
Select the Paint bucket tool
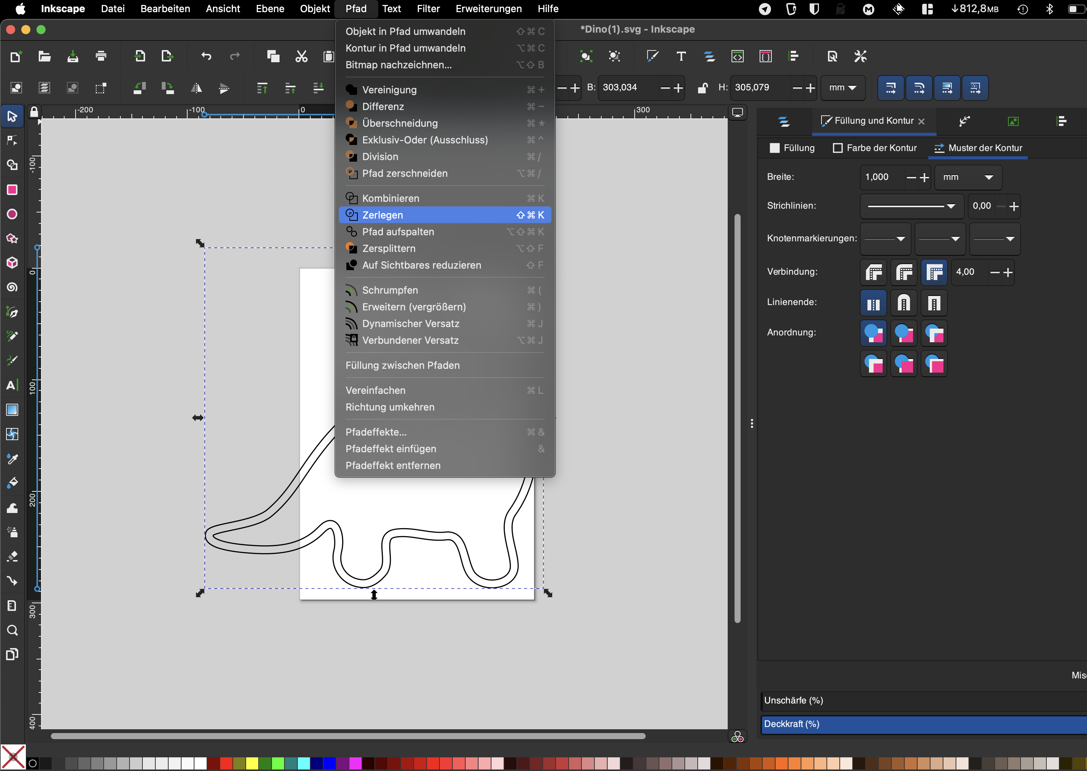[x=13, y=483]
